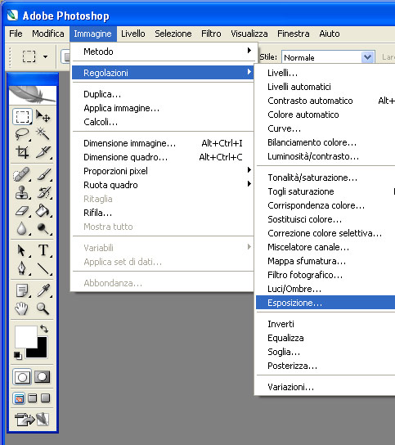Choose Duplica from Immagine menu
Image resolution: width=395 pixels, height=445 pixels.
[x=162, y=94]
